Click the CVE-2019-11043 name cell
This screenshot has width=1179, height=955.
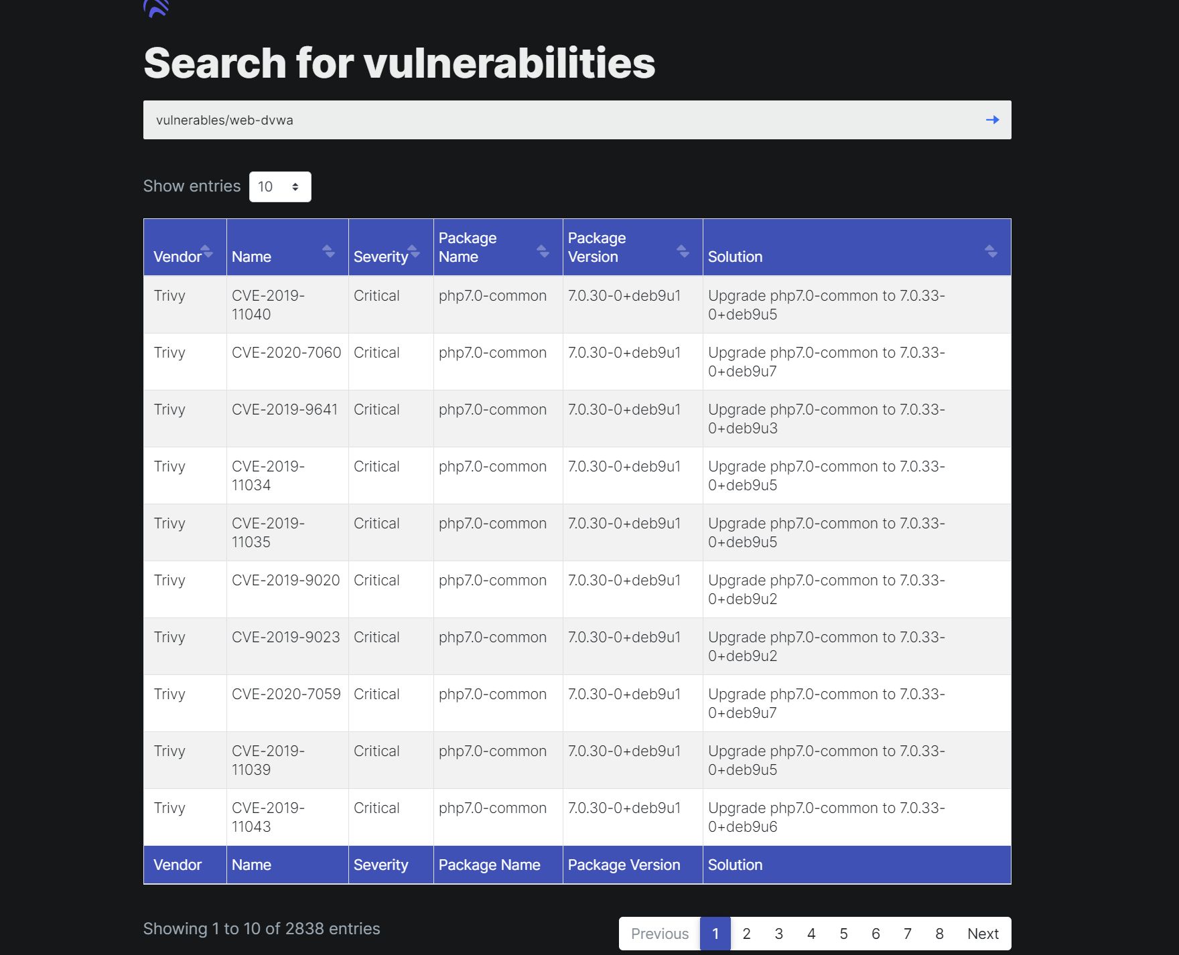pos(268,817)
